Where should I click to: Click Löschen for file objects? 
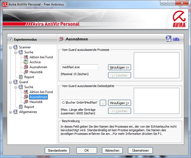click(119, 111)
